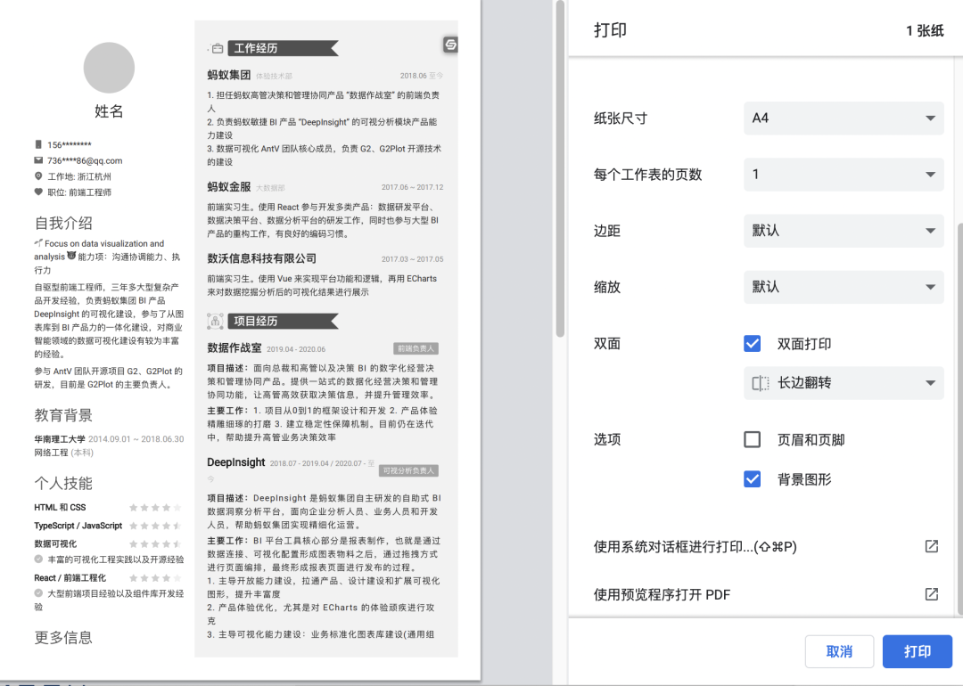
Task: Click the star rating for HTML 和 CSS
Action: [x=155, y=508]
